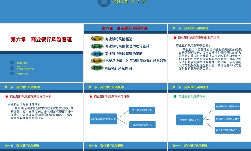Select the 商业银行风险的评估 flowchart box

[143, 125]
